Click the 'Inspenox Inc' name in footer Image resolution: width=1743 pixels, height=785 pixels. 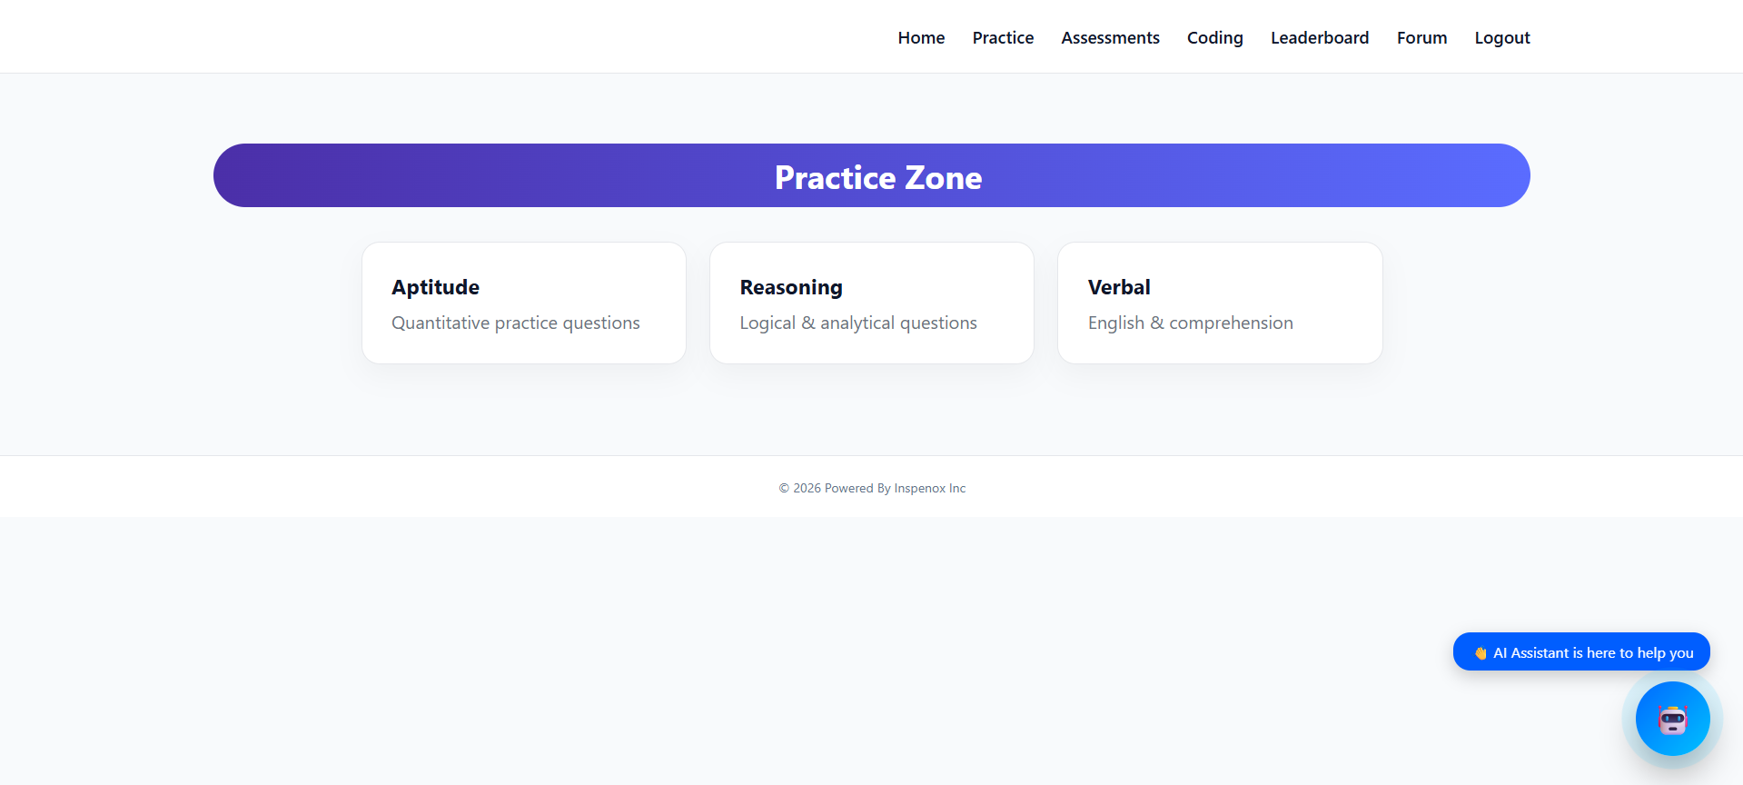coord(929,489)
